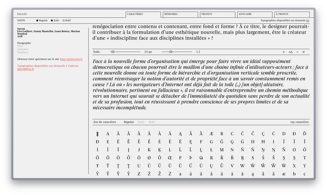
Task: Select the uppercase J glyph
Action: click(x=139, y=150)
